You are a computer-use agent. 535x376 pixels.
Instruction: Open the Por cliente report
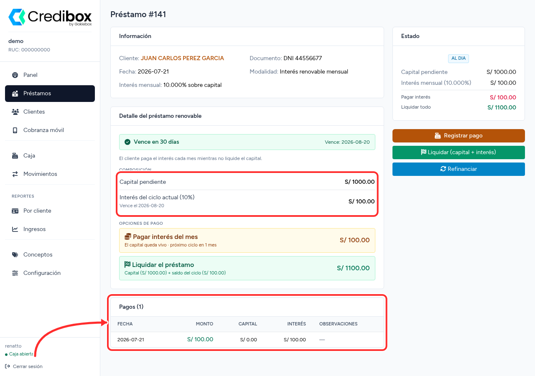coord(50,211)
